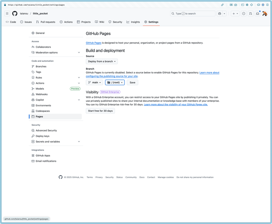Switch to the Projects tab
The image size is (272, 224).
click(x=84, y=22)
